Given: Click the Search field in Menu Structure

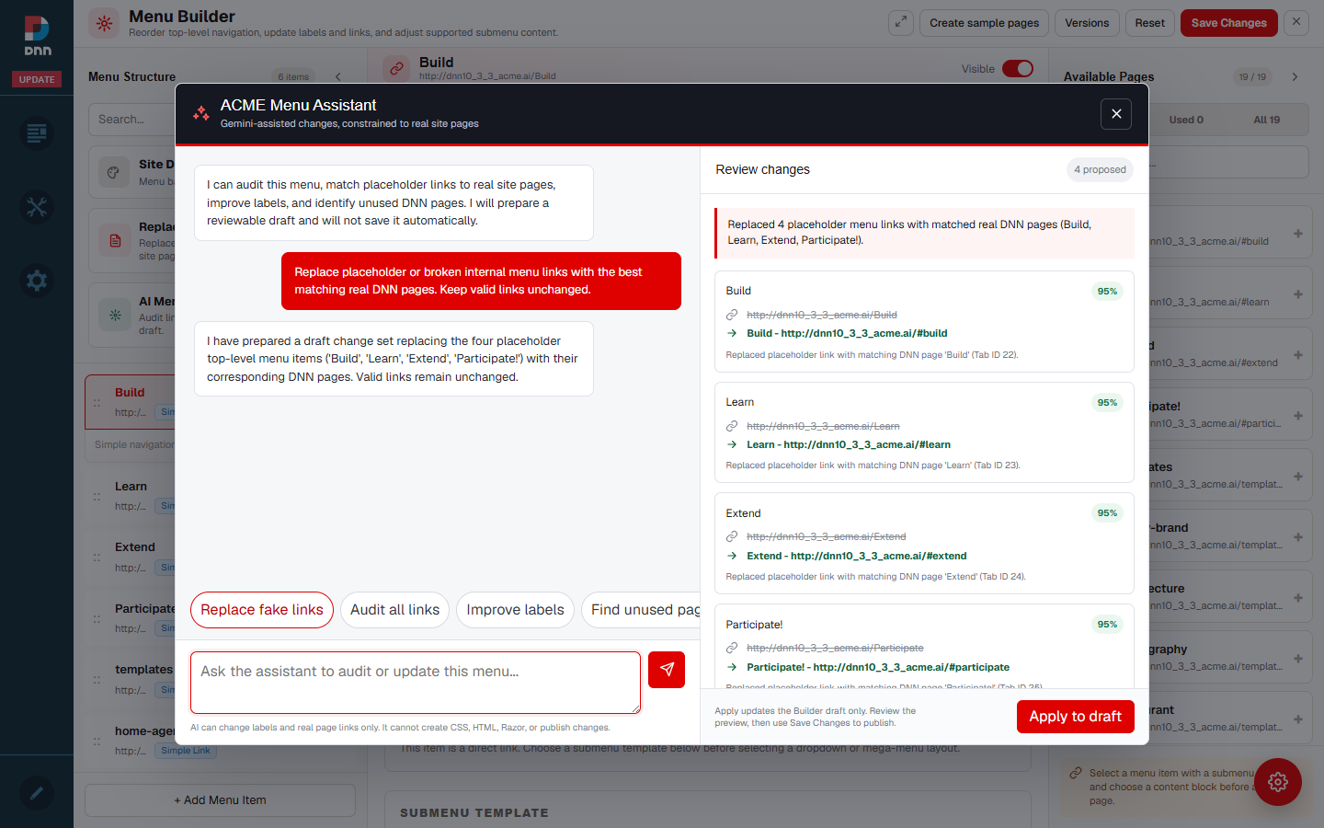Looking at the screenshot, I should click(x=132, y=120).
